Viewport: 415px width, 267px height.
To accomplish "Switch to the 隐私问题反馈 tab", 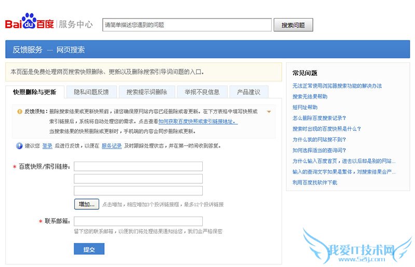I will tap(91, 92).
